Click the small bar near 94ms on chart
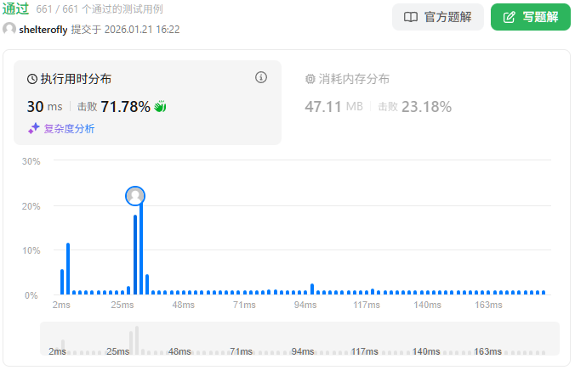 pos(312,289)
